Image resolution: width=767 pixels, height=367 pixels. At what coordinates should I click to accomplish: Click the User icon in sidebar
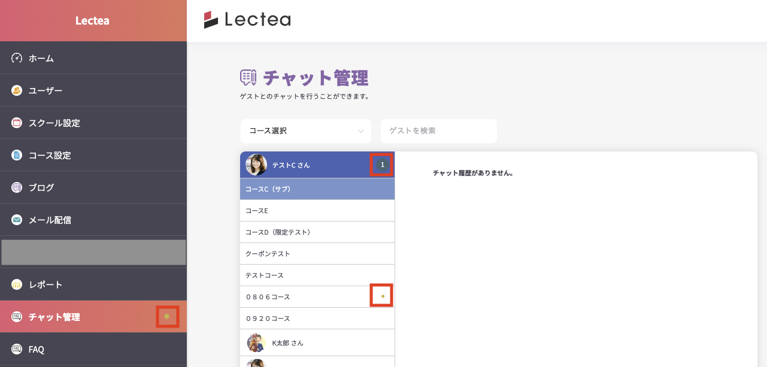[x=17, y=90]
